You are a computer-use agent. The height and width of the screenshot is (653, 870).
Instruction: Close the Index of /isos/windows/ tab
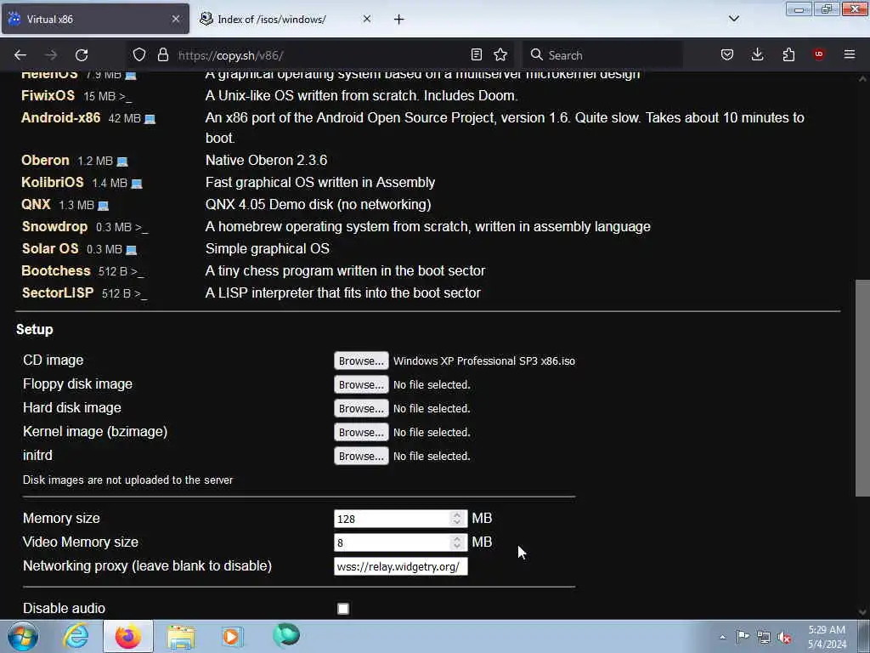click(x=367, y=19)
